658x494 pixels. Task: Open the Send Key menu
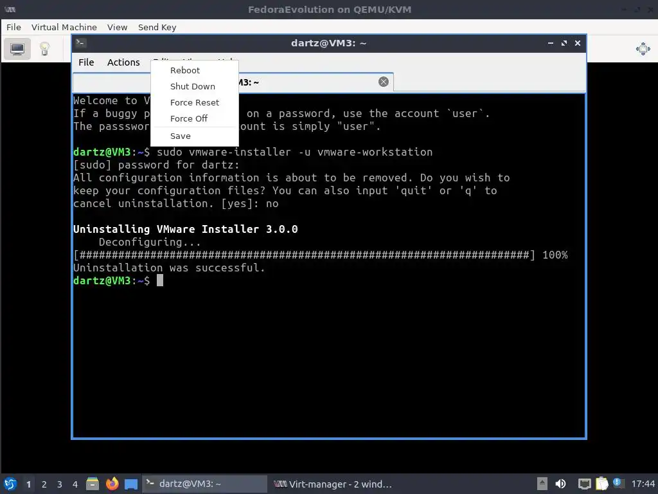coord(157,27)
